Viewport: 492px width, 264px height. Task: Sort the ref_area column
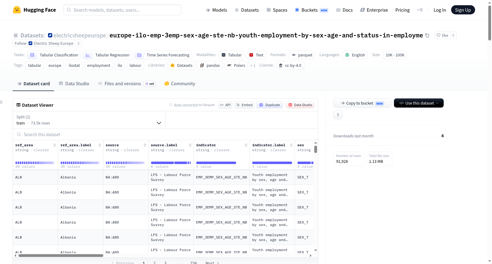coord(54,145)
